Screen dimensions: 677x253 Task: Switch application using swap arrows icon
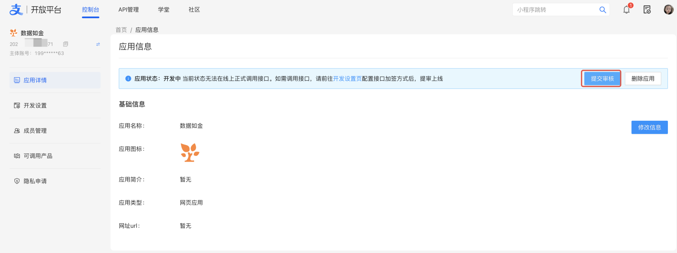98,44
